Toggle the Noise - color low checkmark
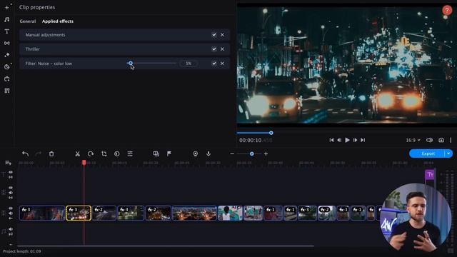The width and height of the screenshot is (457, 257). (x=214, y=64)
